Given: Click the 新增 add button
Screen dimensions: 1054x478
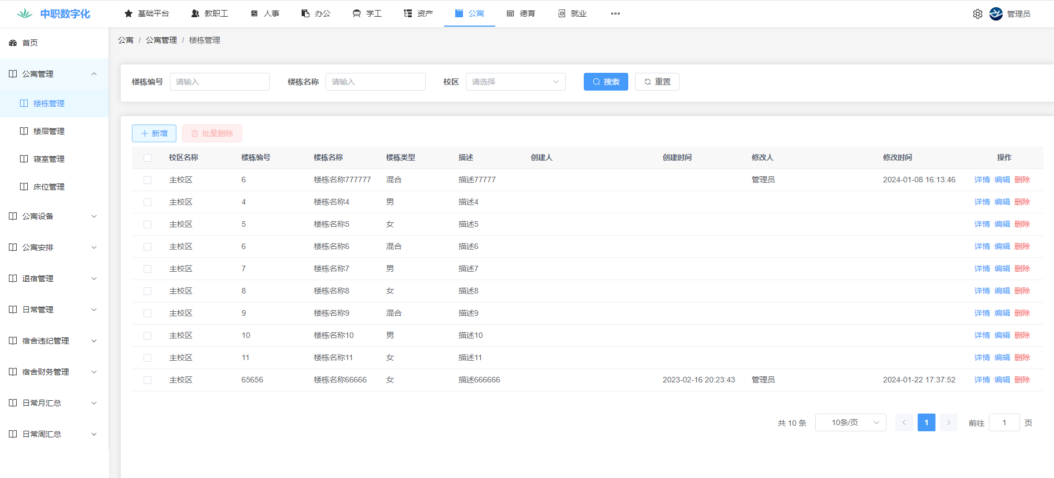Looking at the screenshot, I should [154, 133].
